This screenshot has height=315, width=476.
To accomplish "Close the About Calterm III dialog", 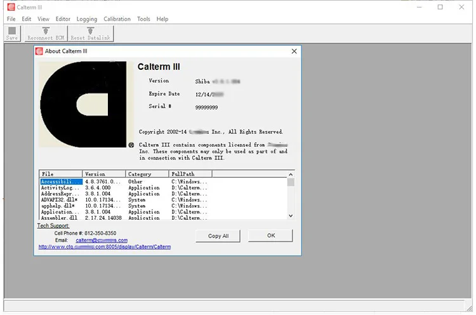I will point(294,51).
